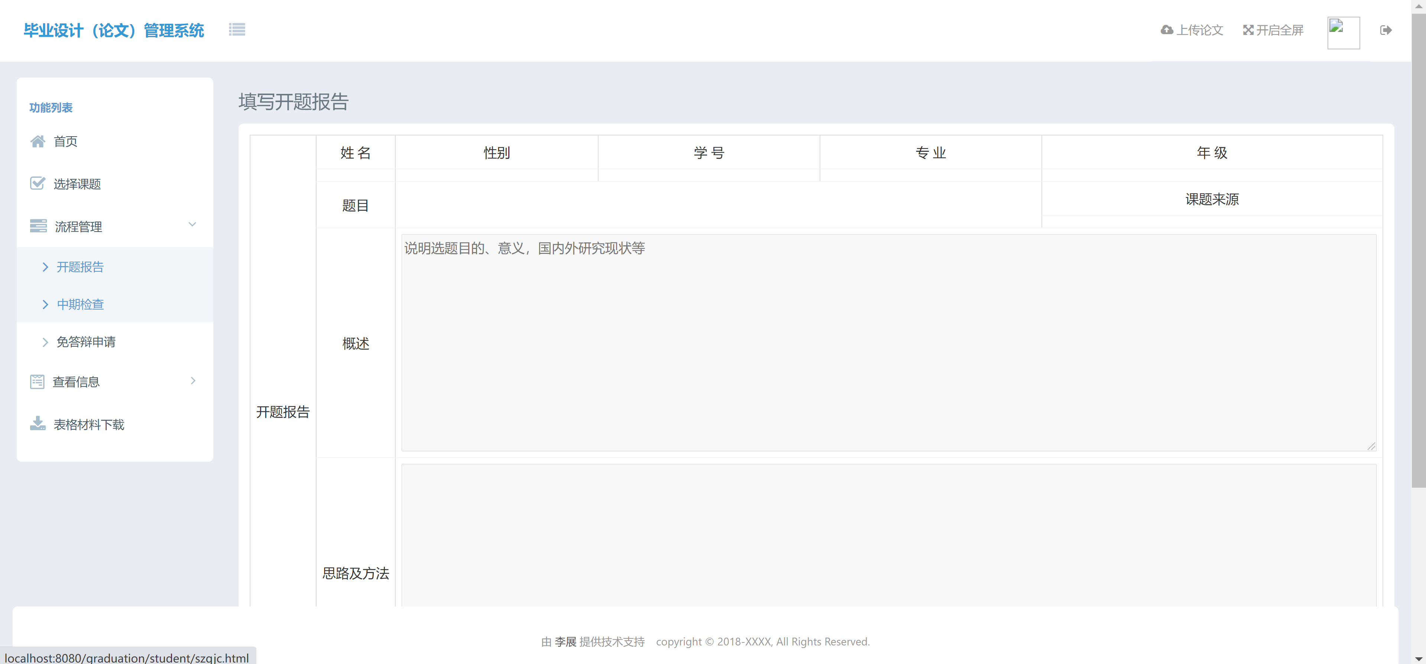Open the 中期检查 submenu item
1426x664 pixels.
80,304
